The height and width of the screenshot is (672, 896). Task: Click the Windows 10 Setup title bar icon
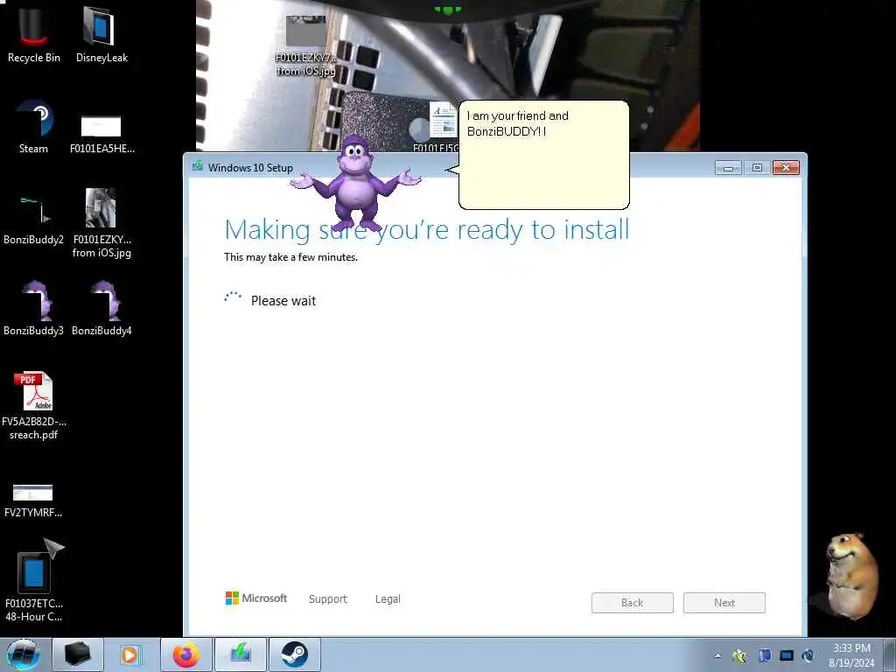coord(198,166)
